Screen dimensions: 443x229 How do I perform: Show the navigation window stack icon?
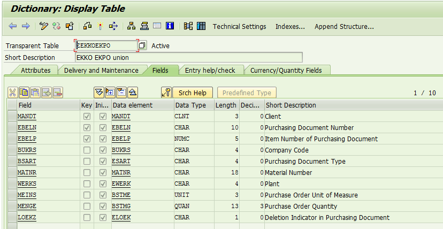click(144, 26)
